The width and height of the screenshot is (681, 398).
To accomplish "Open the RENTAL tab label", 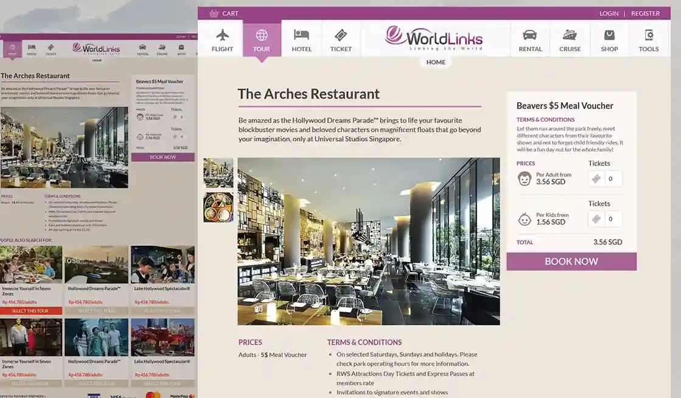I will coord(530,49).
